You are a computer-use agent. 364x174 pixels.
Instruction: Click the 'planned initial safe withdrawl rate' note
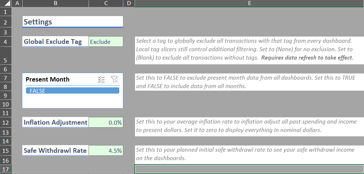point(249,155)
